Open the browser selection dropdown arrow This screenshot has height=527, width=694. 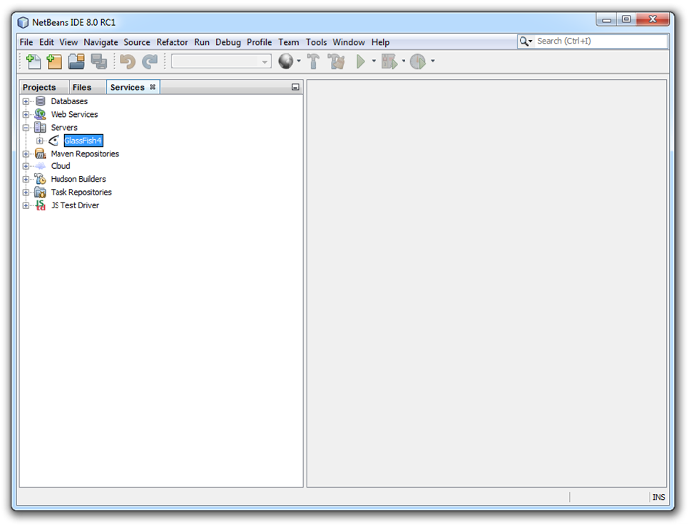point(299,61)
